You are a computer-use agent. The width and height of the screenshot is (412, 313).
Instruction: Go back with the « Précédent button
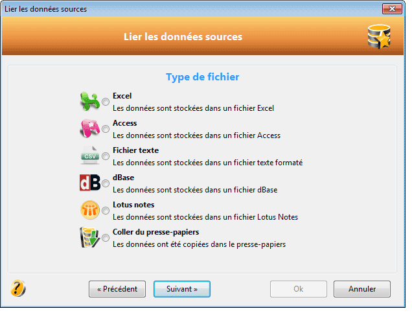pos(117,289)
